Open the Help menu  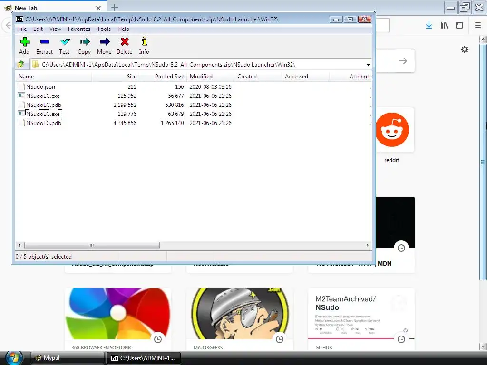[123, 29]
